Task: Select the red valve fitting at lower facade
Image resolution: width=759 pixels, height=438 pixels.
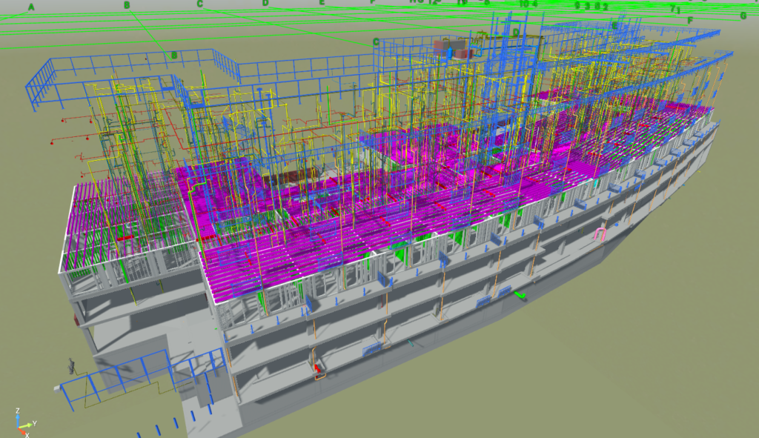Action: click(x=319, y=368)
